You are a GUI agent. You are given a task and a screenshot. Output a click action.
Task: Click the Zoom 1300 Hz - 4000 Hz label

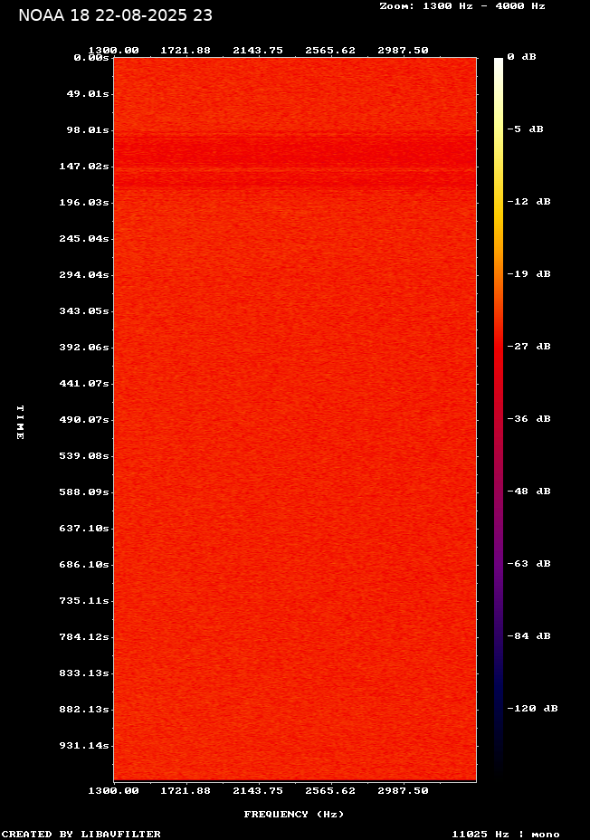[462, 5]
